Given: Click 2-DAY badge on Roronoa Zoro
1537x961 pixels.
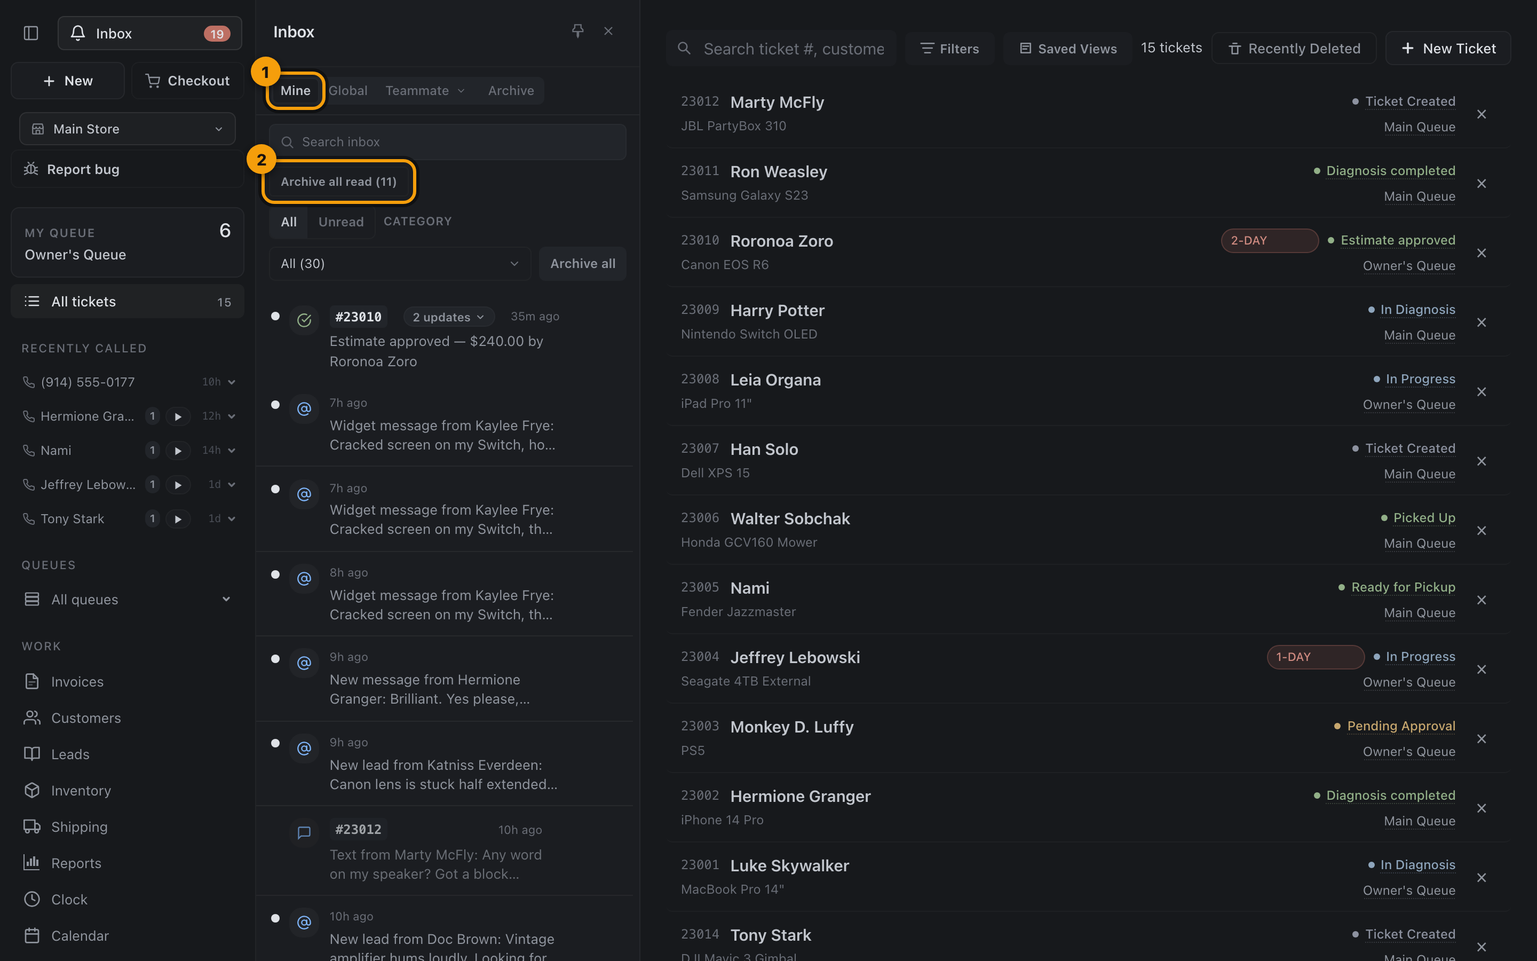Looking at the screenshot, I should pos(1270,240).
